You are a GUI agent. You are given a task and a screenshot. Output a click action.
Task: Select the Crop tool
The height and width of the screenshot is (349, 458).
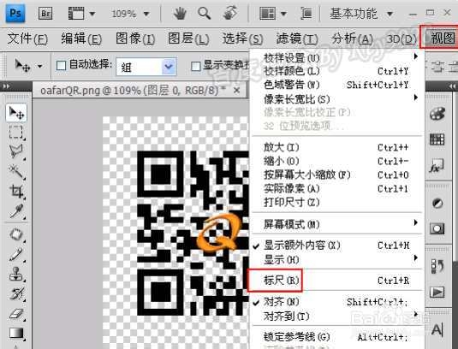[16, 191]
